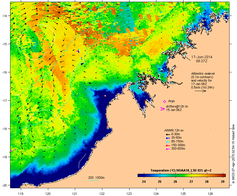Click the '0-30m' depth label
This screenshot has width=237, height=196.
[175, 134]
